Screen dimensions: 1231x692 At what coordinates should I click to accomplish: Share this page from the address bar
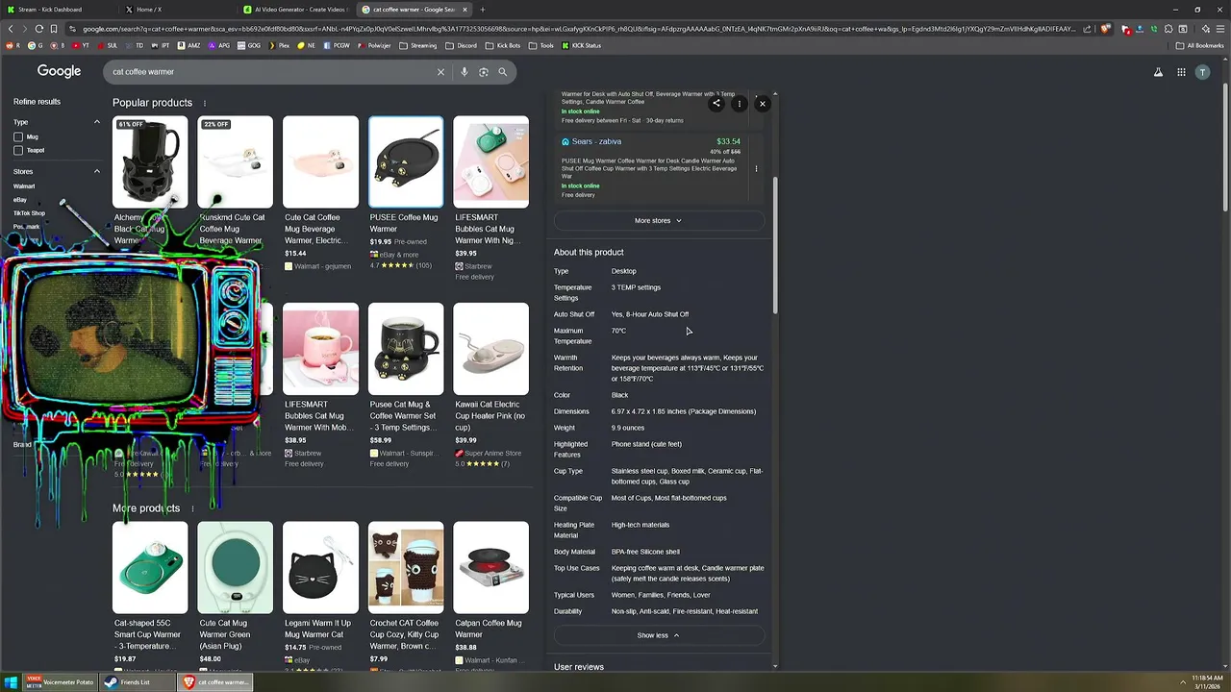(1088, 29)
